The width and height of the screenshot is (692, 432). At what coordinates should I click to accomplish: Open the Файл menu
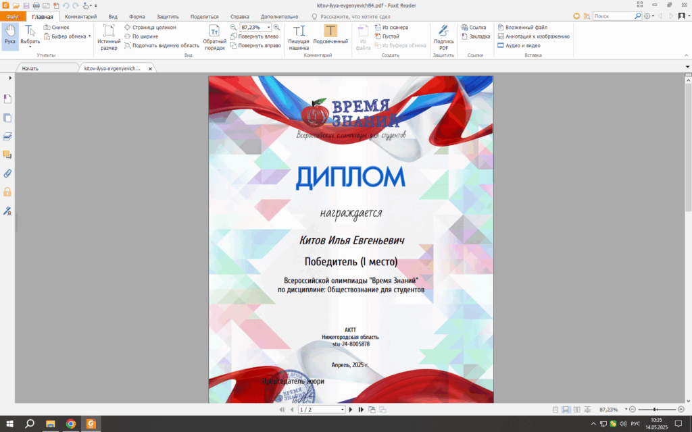(12, 17)
